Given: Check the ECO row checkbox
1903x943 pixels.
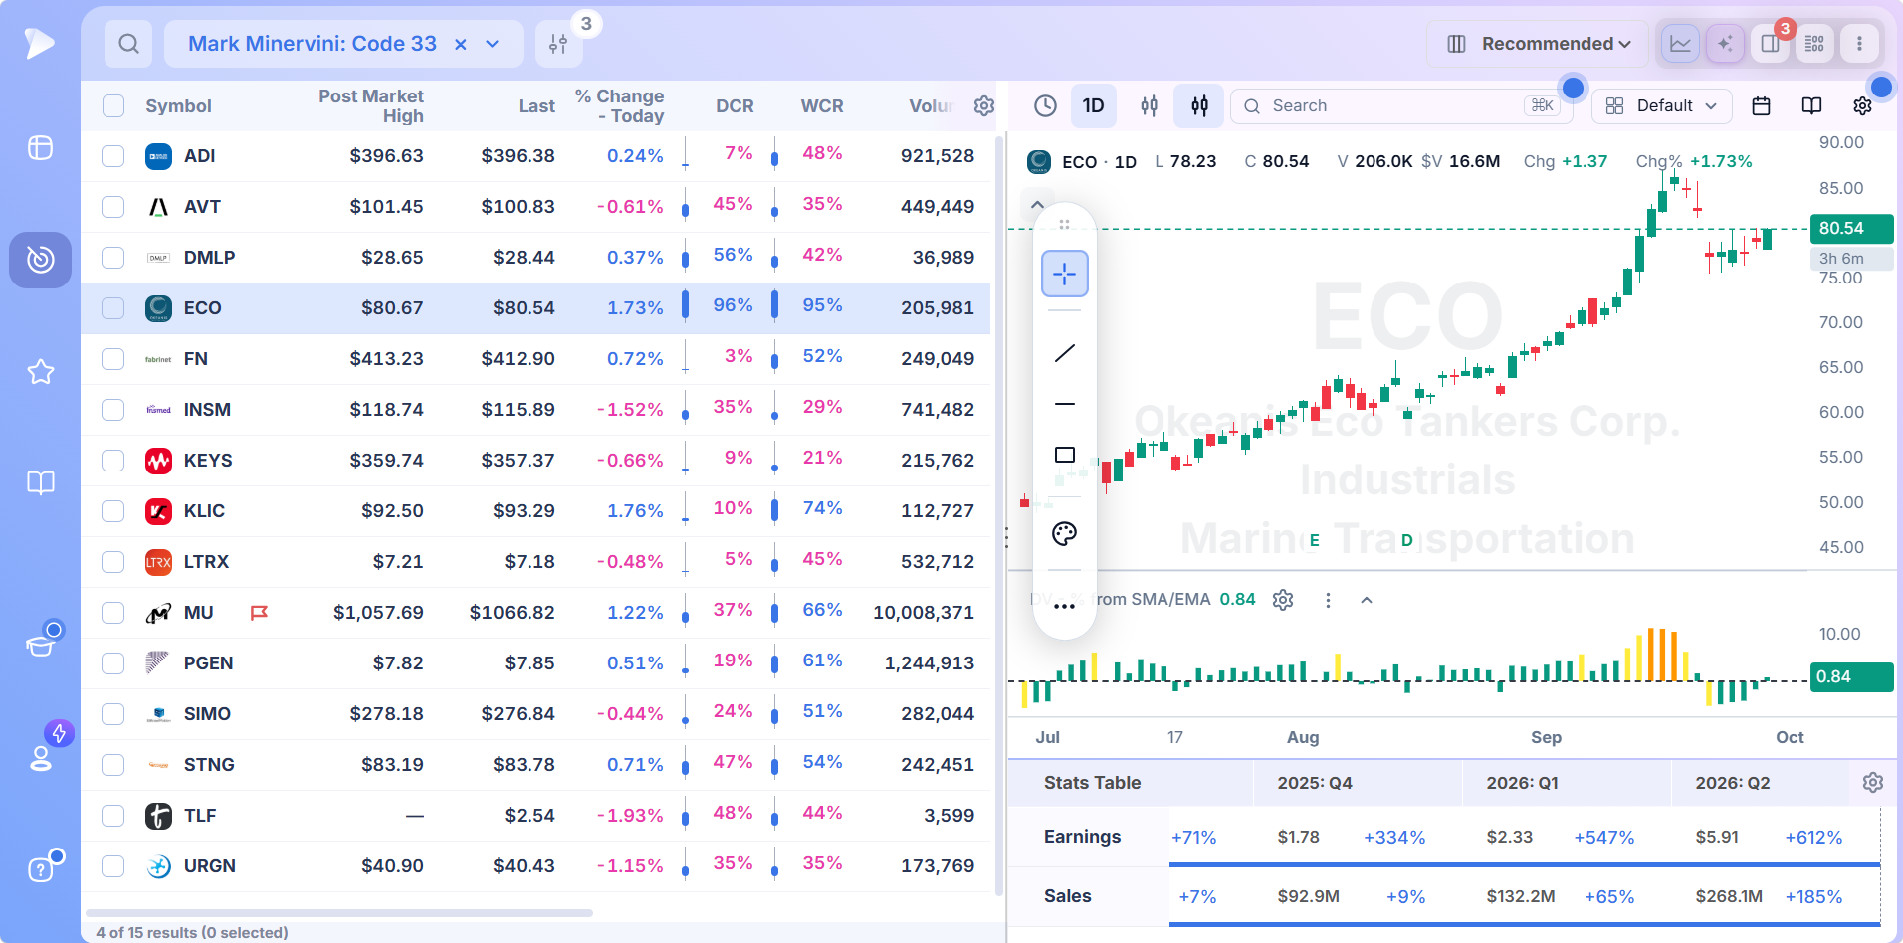Looking at the screenshot, I should click(x=113, y=308).
